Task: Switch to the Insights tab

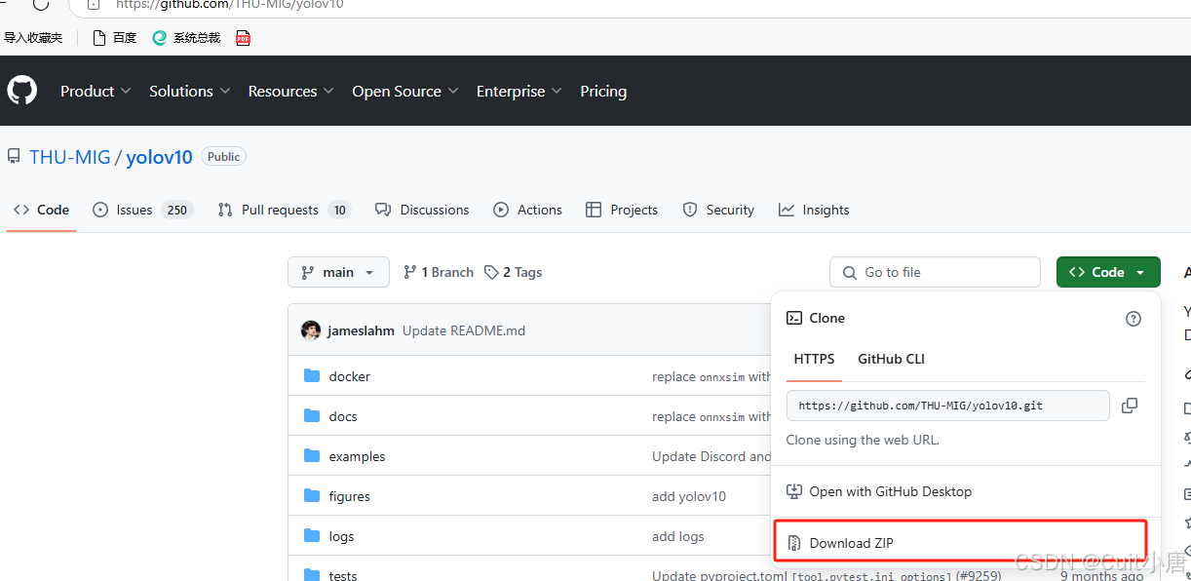Action: pyautogui.click(x=814, y=210)
